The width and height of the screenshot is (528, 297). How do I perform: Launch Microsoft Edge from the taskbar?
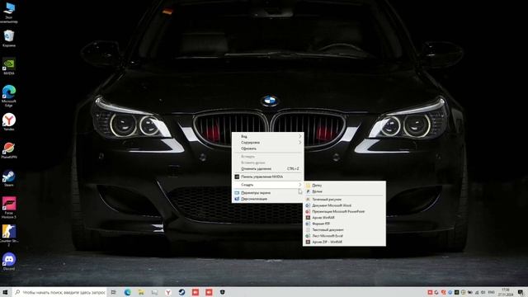coord(127,292)
